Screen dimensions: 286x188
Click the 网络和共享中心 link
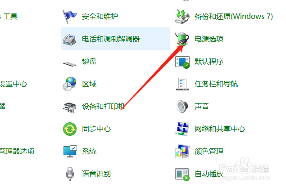(x=220, y=129)
